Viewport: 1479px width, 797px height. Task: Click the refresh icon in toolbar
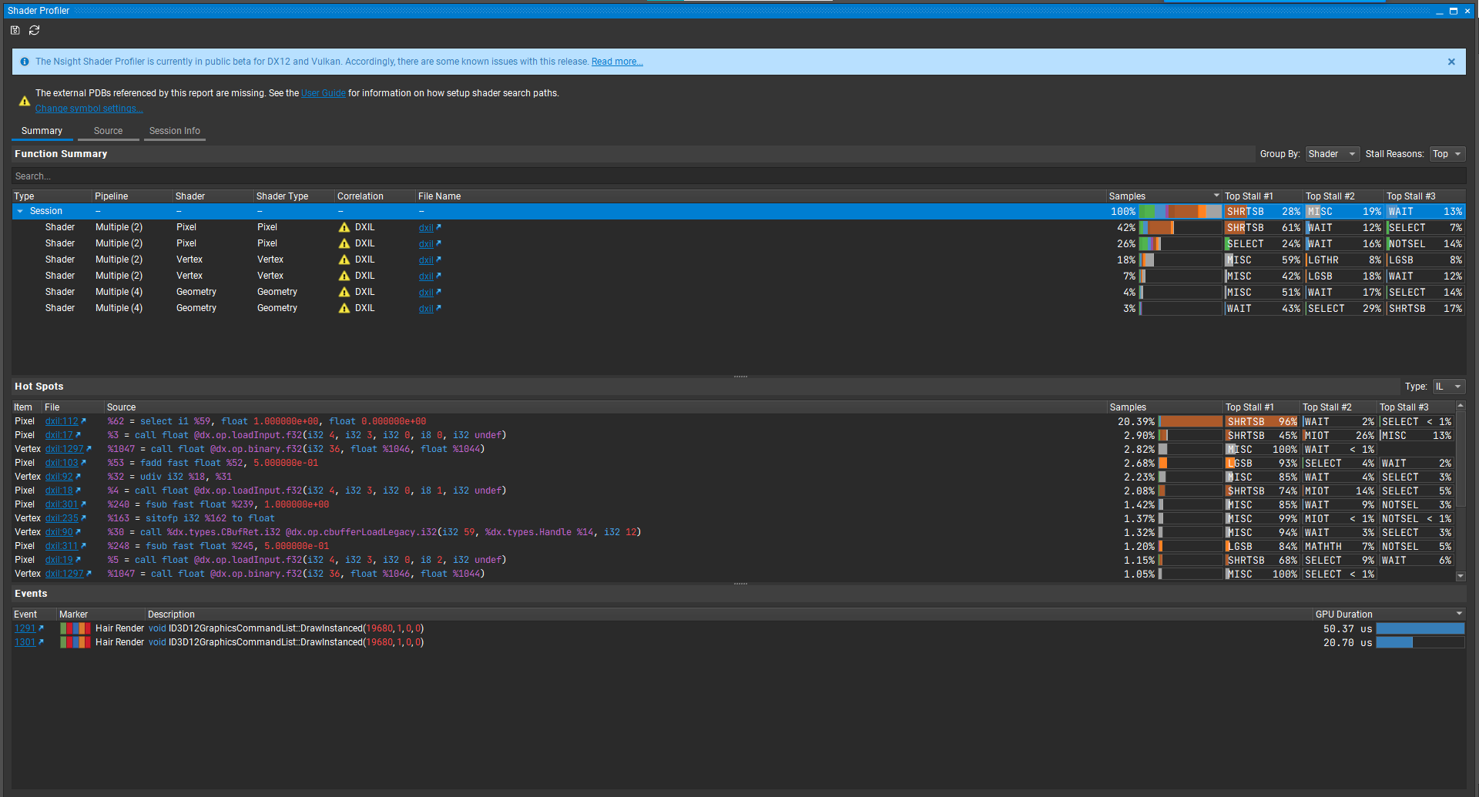[34, 30]
